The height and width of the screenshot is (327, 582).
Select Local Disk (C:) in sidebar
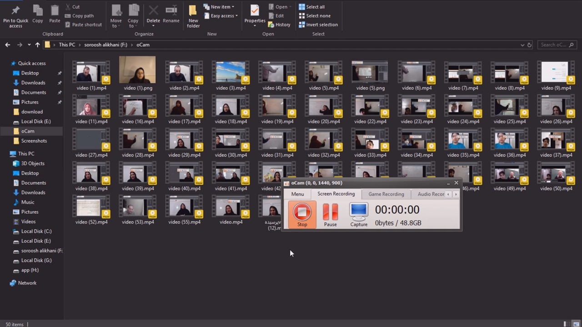[36, 231]
